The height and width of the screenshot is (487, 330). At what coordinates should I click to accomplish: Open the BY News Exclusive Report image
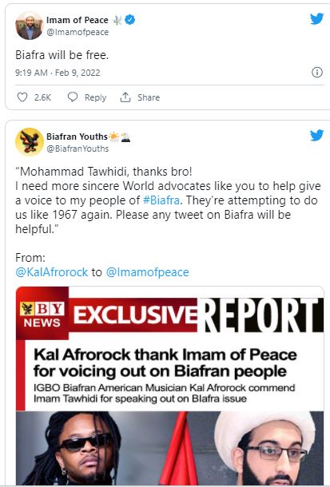(x=169, y=386)
